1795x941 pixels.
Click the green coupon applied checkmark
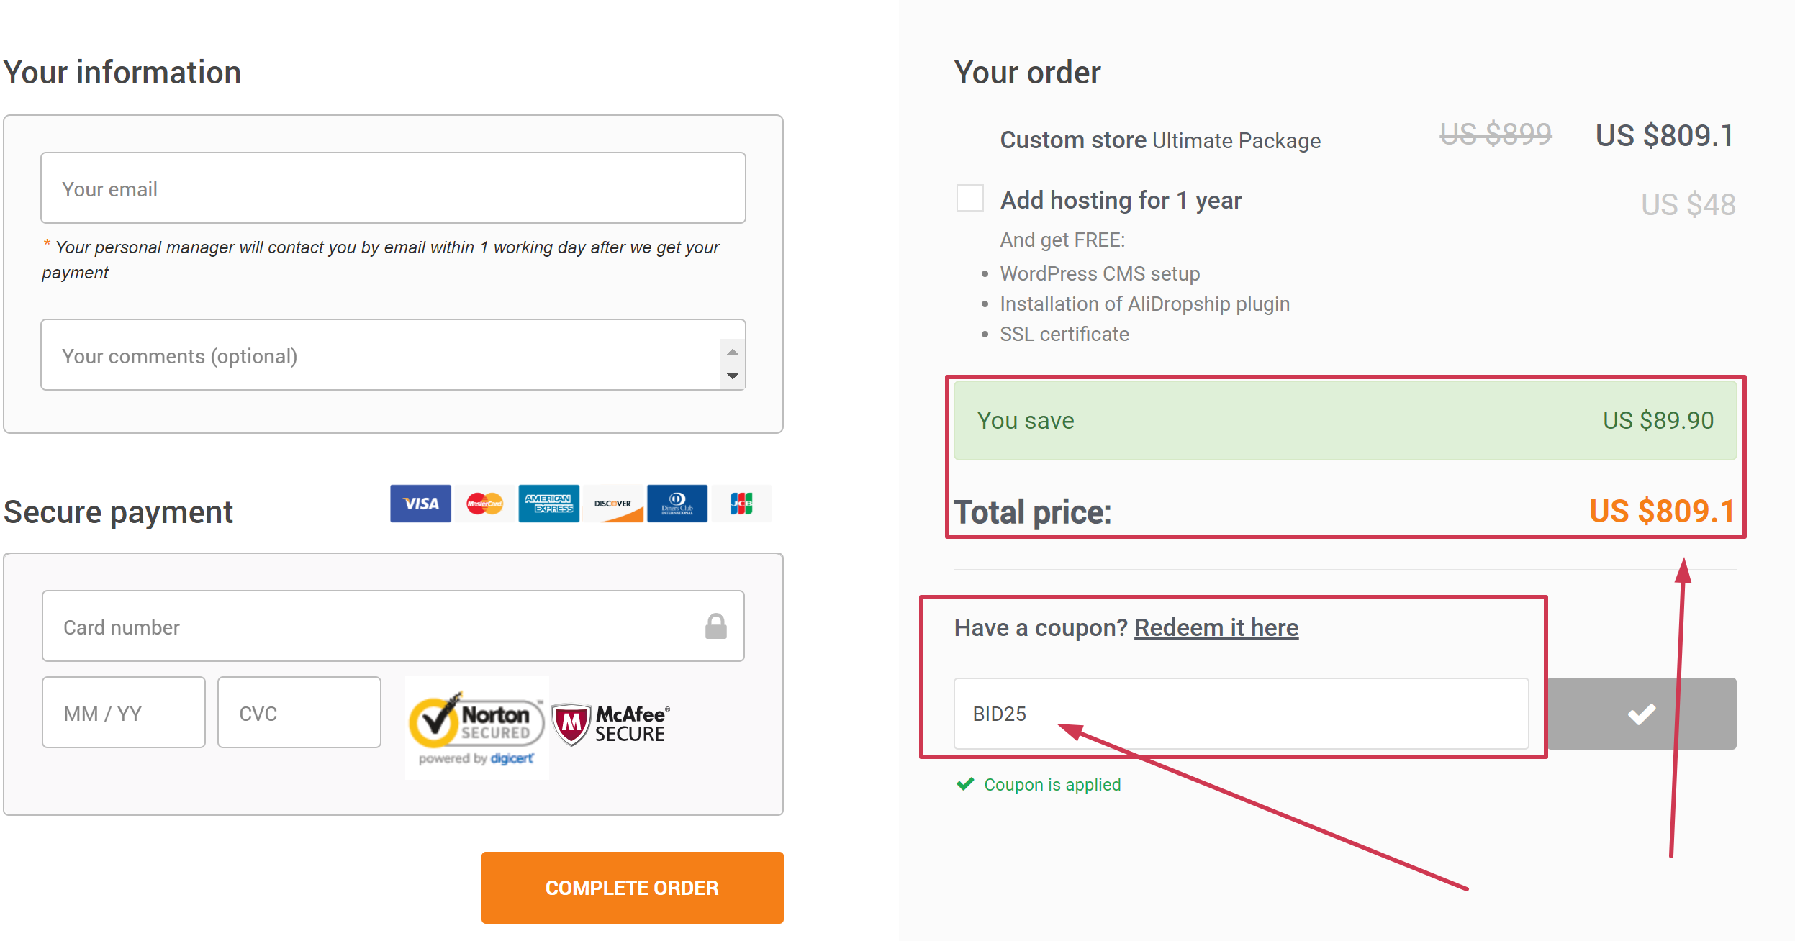pos(965,784)
